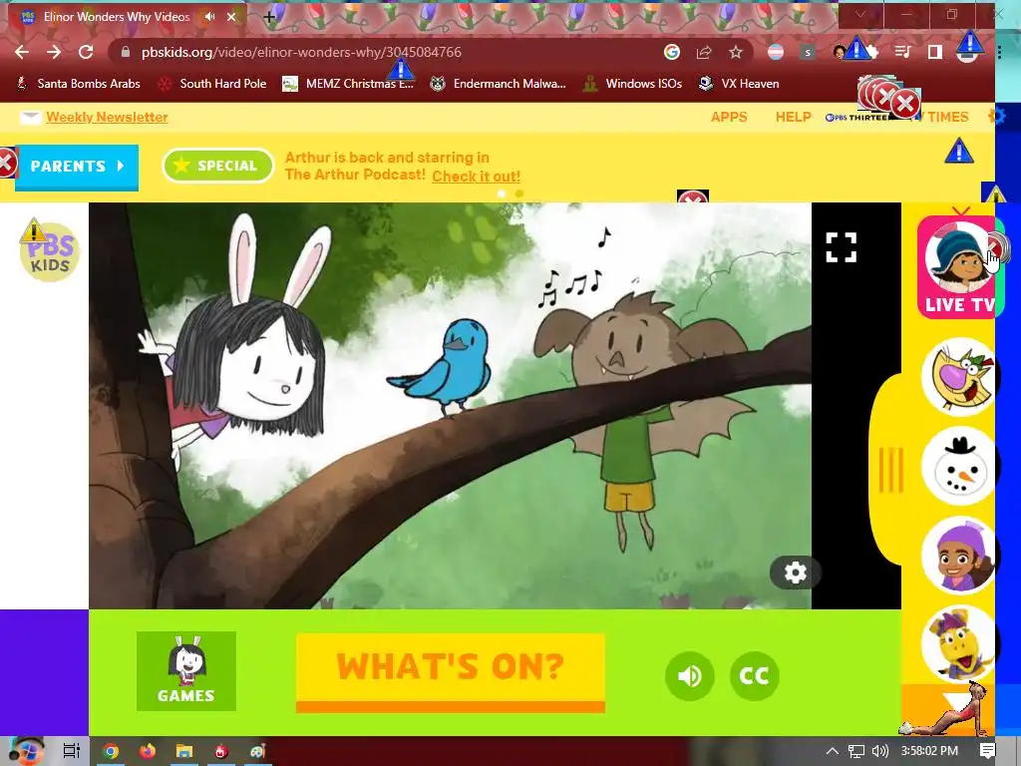Open Windows Start button
The image size is (1021, 766).
tap(26, 751)
